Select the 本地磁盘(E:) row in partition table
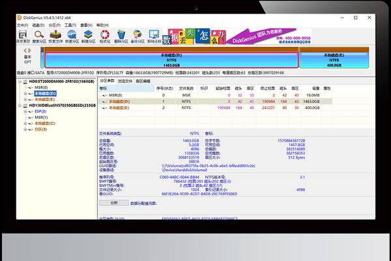Screen dimensions: 391x261 216,108
